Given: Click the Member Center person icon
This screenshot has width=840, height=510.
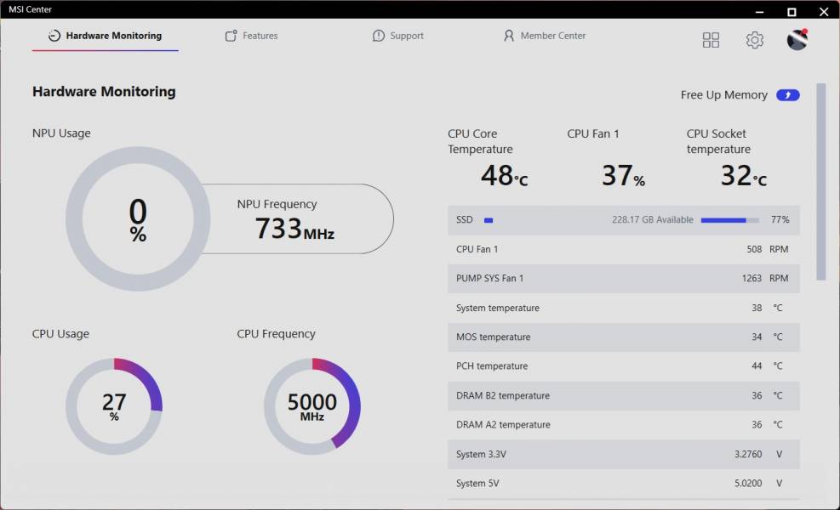Looking at the screenshot, I should 508,36.
